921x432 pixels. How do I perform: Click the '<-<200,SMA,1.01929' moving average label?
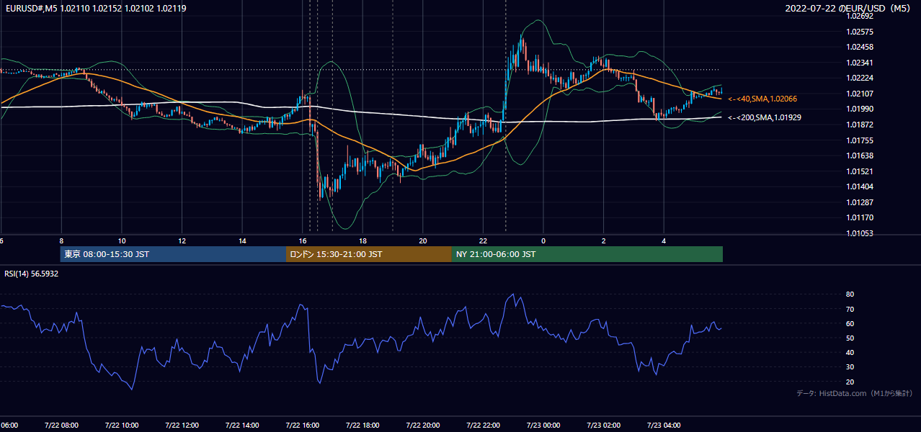tap(765, 117)
